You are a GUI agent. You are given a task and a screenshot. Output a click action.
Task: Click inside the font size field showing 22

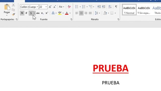tap(42, 7)
